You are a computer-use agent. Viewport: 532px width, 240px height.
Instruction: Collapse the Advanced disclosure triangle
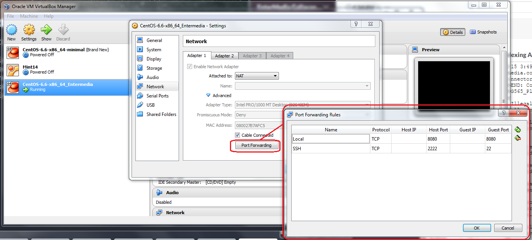208,96
